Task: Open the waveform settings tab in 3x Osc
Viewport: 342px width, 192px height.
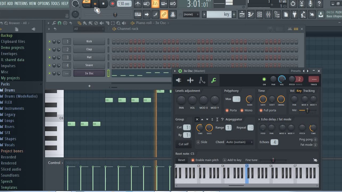Action: (x=190, y=80)
